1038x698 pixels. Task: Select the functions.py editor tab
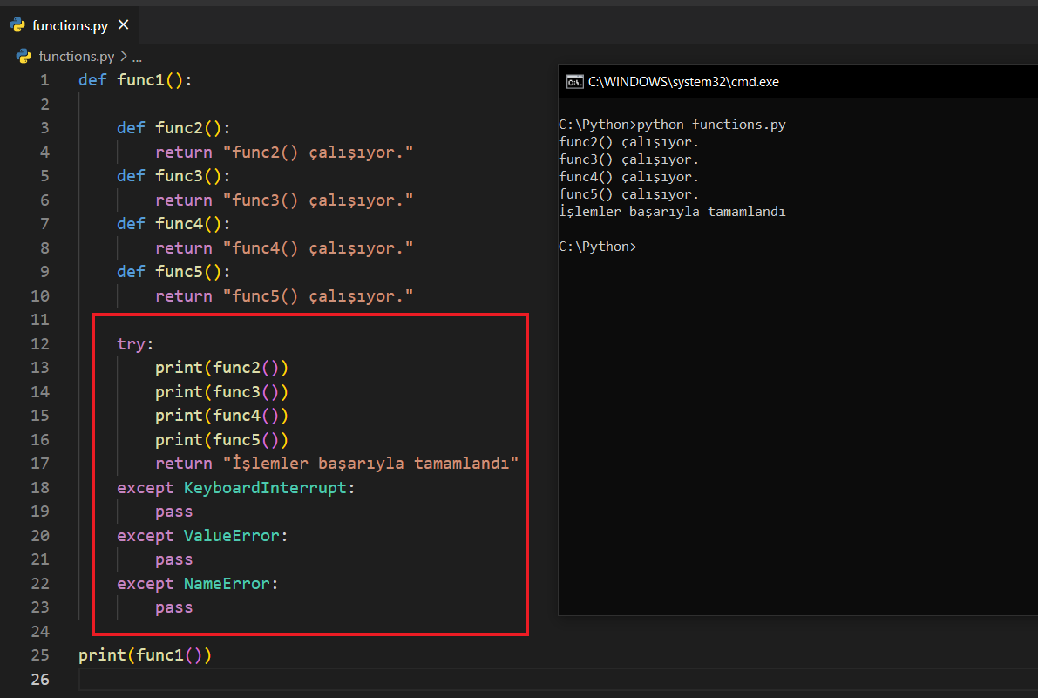[x=70, y=25]
